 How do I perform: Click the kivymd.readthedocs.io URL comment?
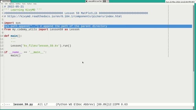(x=63, y=16)
